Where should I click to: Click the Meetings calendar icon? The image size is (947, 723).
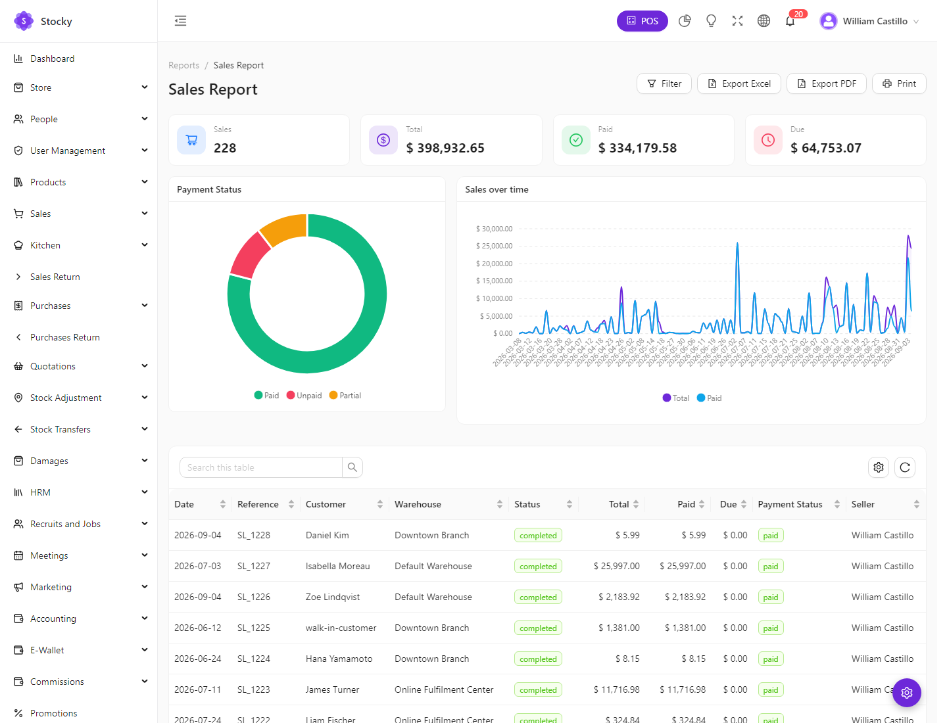point(18,555)
